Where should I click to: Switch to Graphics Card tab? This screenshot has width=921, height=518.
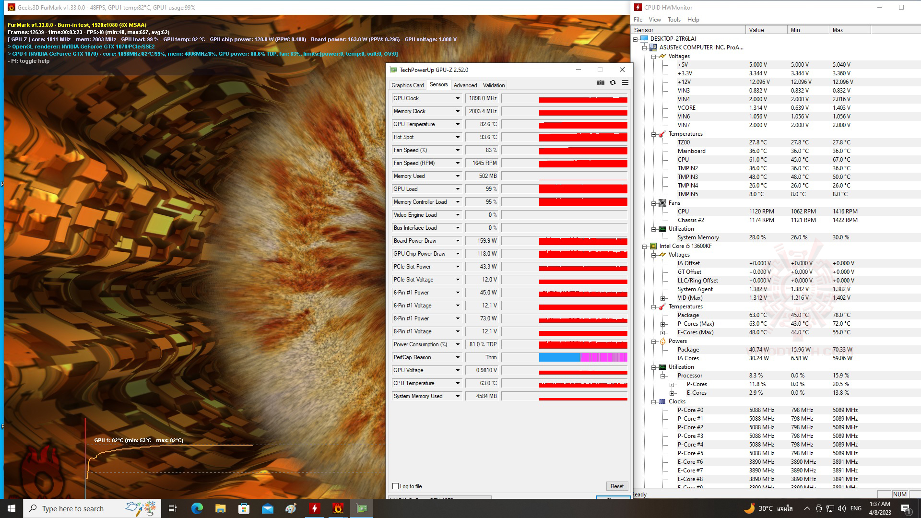click(407, 85)
